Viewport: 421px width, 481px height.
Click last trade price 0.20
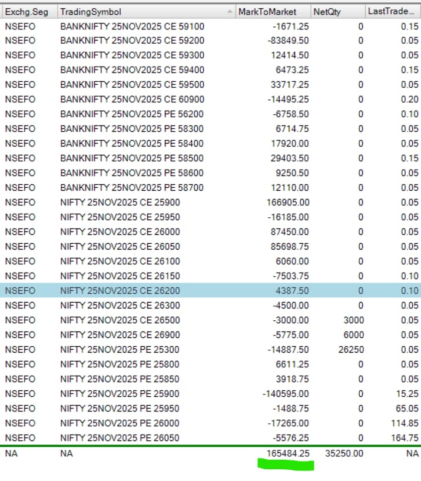(410, 99)
